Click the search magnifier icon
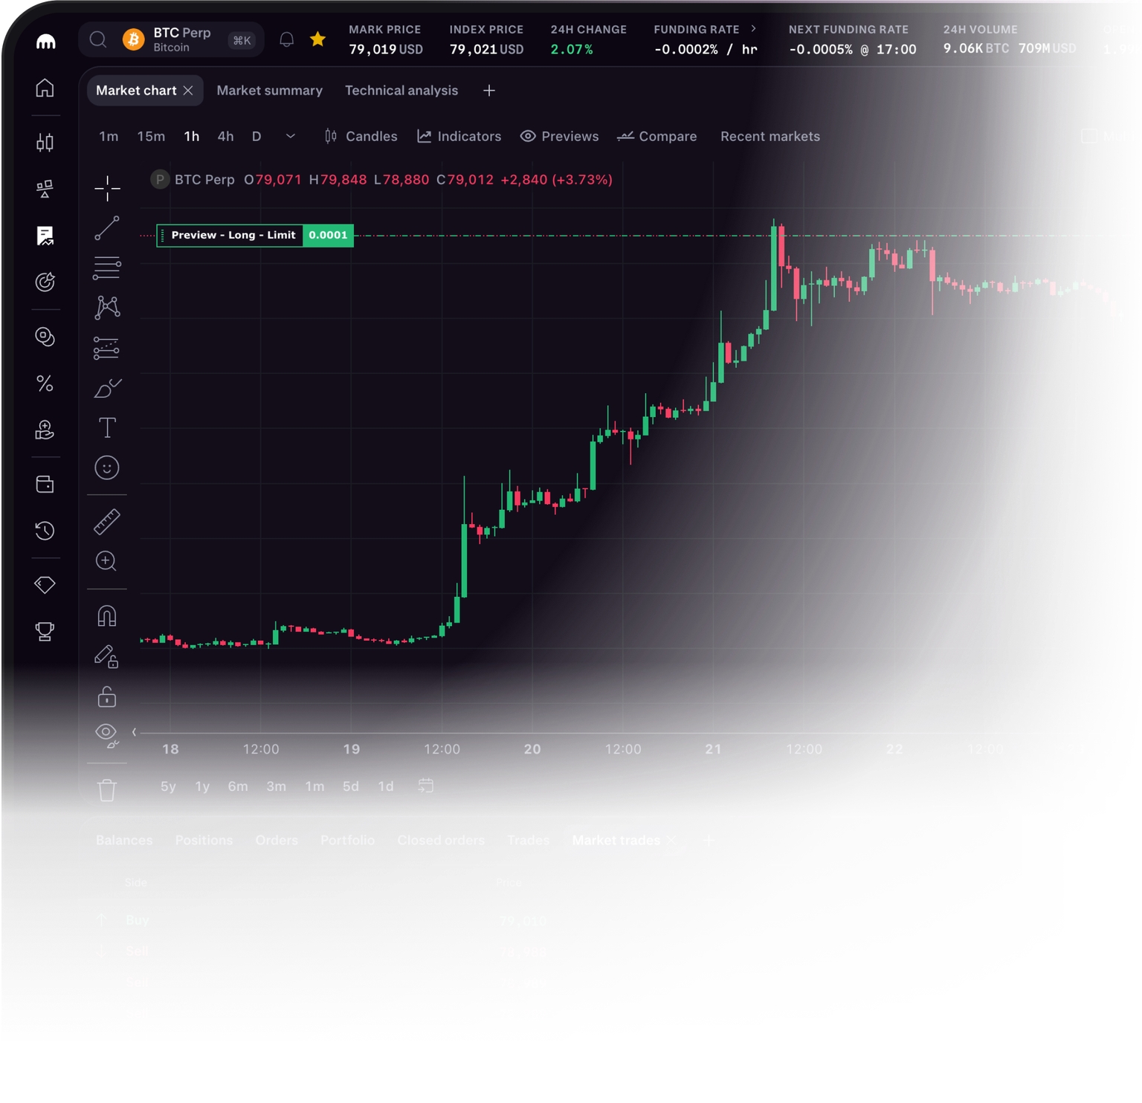 98,39
